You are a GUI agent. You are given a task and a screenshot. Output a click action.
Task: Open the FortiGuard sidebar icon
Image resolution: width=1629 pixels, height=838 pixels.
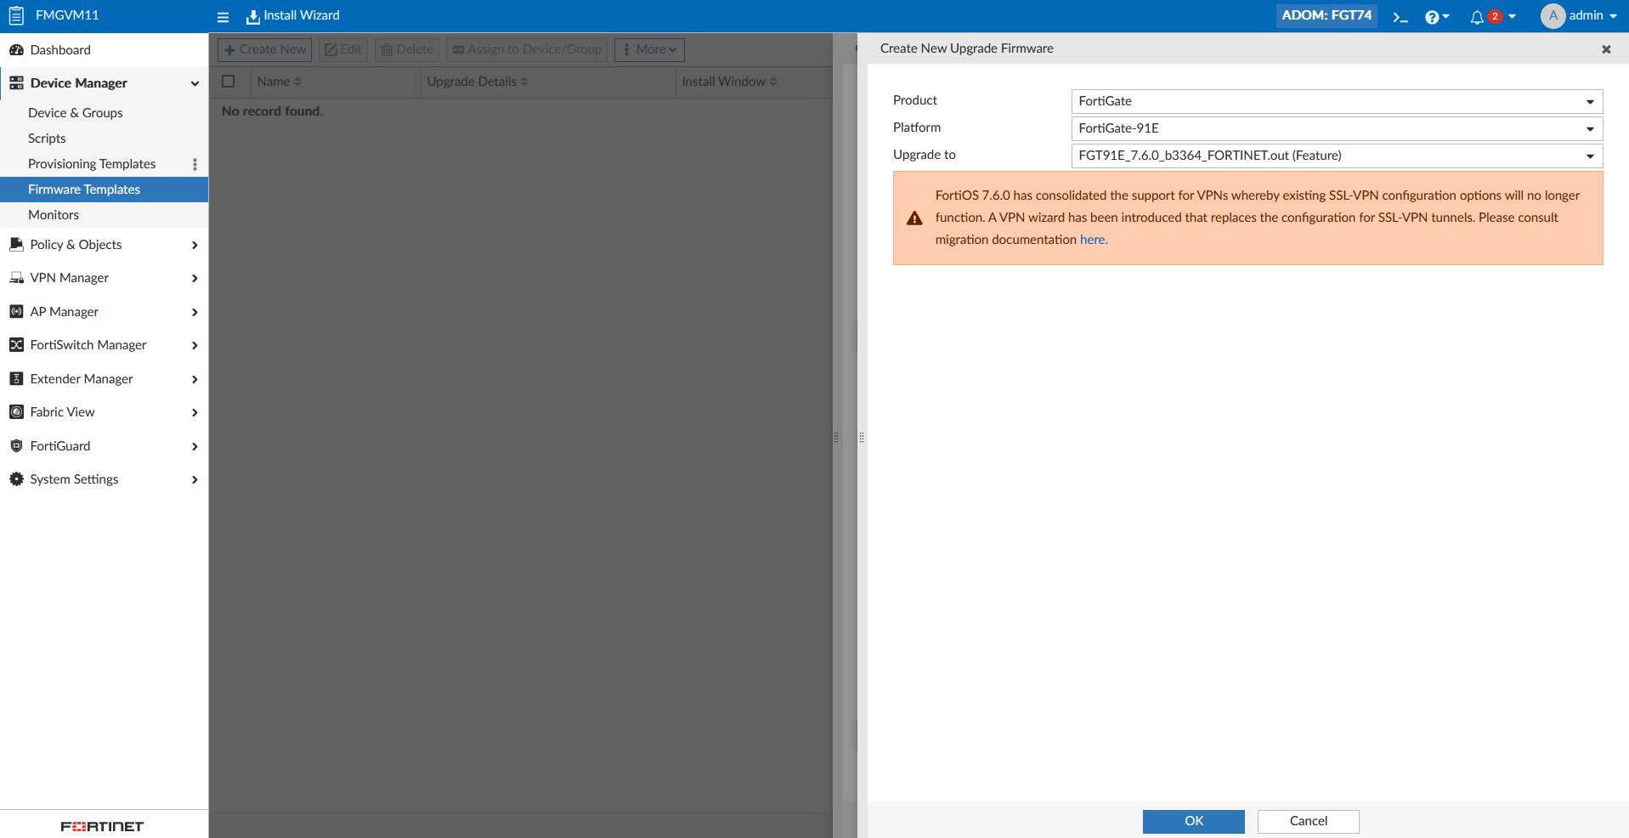(17, 445)
